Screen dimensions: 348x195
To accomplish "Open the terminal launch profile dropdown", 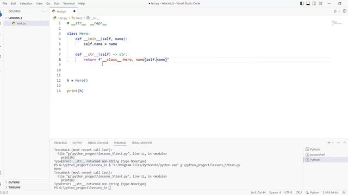I will click(333, 143).
